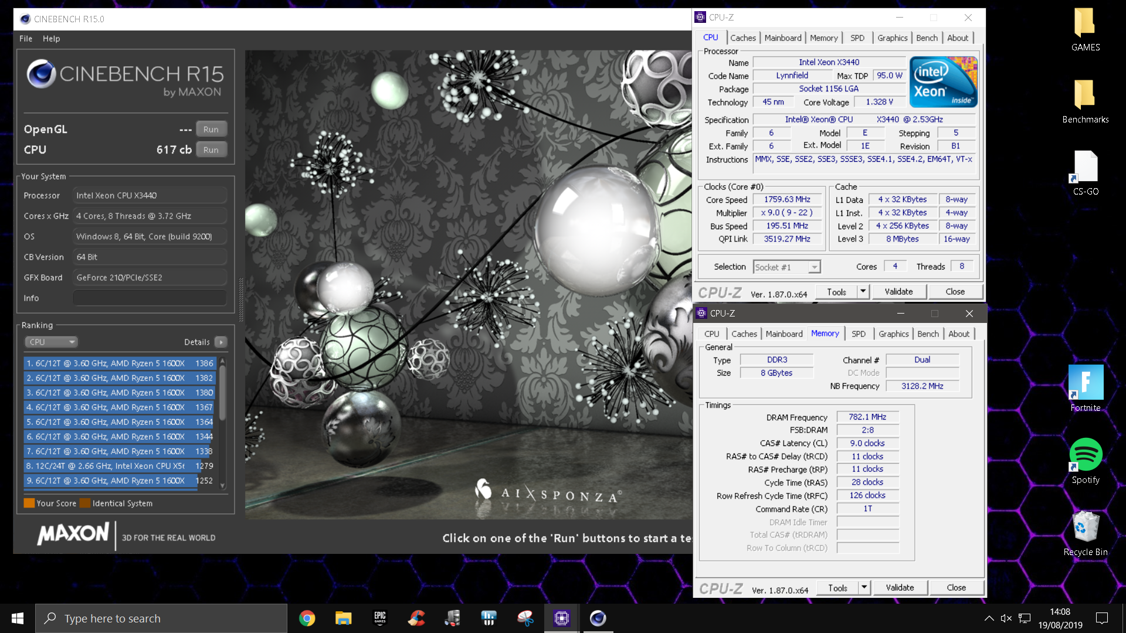
Task: Click the Windows Start button
Action: (x=18, y=618)
